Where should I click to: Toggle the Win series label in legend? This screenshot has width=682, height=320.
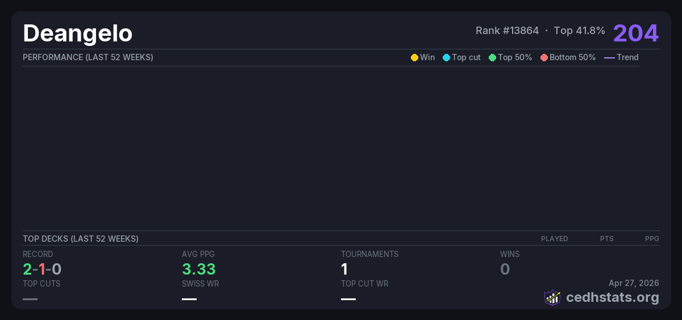(427, 57)
